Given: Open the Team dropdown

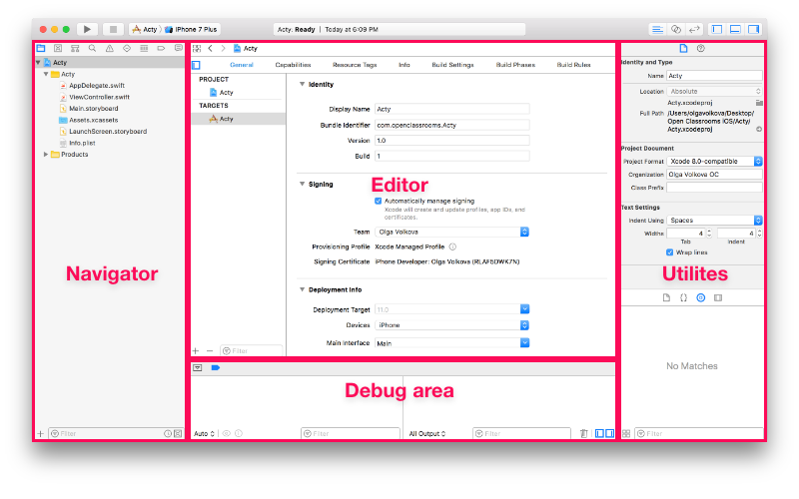Looking at the screenshot, I should pyautogui.click(x=452, y=232).
